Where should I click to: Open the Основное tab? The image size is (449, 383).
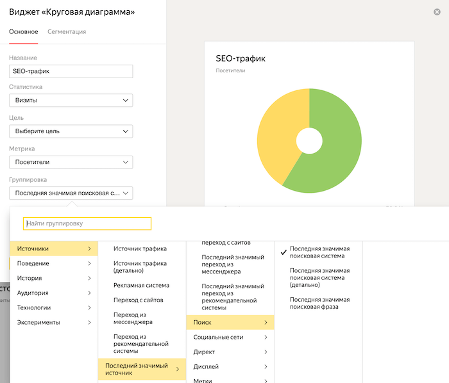click(x=24, y=31)
